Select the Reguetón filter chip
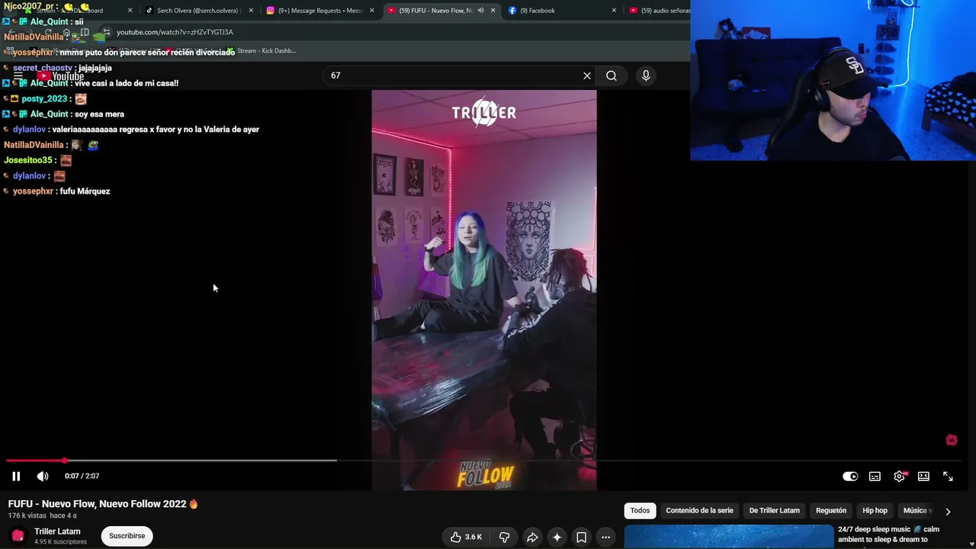Viewport: 976px width, 549px height. click(831, 510)
